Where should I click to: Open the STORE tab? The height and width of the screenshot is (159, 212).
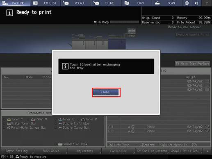coord(107,3)
